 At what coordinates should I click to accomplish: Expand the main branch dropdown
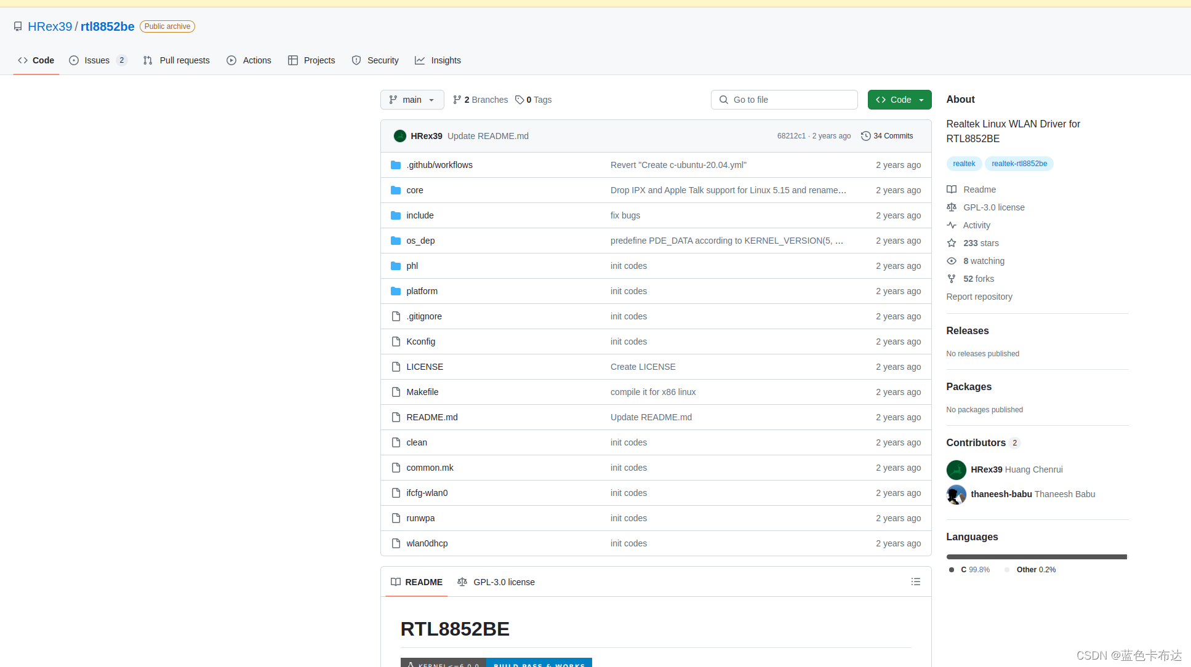412,100
